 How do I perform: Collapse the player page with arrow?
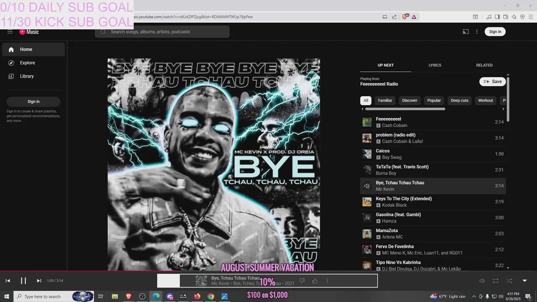pos(524,281)
